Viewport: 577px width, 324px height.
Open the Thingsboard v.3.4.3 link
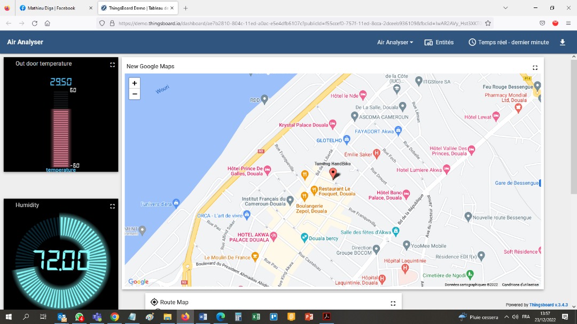(548, 305)
